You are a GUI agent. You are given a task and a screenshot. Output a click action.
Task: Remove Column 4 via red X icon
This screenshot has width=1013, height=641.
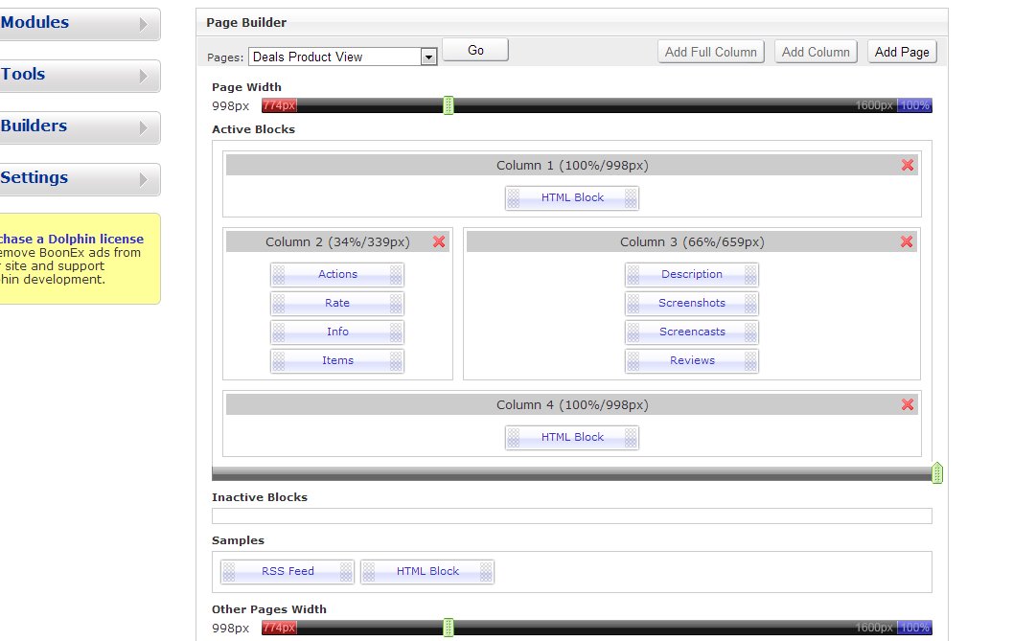click(x=907, y=405)
